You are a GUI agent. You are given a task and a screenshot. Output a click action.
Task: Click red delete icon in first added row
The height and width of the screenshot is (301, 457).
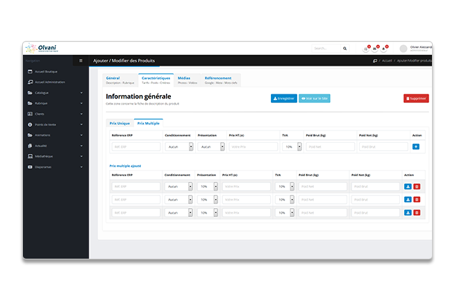417,187
